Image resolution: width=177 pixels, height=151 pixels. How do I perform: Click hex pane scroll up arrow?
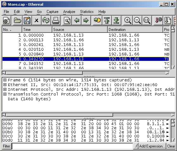[x=173, y=121]
